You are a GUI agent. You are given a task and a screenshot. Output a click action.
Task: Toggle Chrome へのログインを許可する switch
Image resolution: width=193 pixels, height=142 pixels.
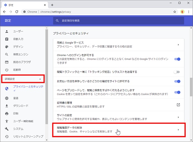coord(177,59)
